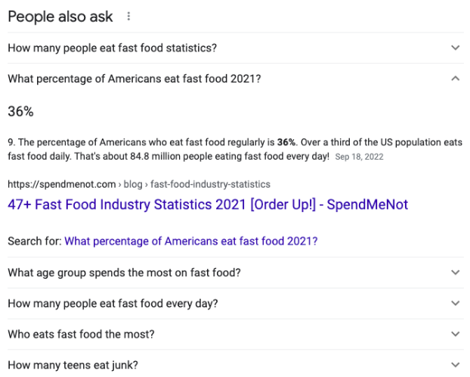Expand chevron for age group spending question
The height and width of the screenshot is (377, 470).
(x=455, y=273)
